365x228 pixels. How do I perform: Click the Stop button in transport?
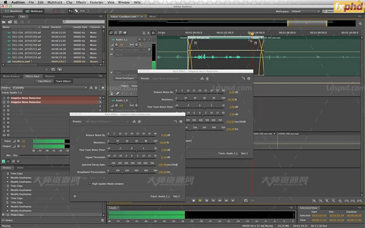click(193, 200)
